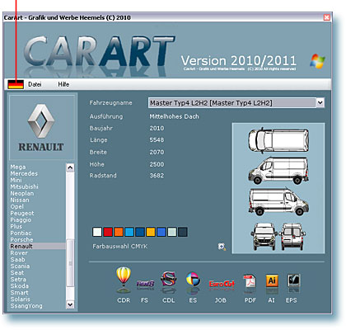
Task: Pick the yellow color swatch
Action: click(151, 232)
